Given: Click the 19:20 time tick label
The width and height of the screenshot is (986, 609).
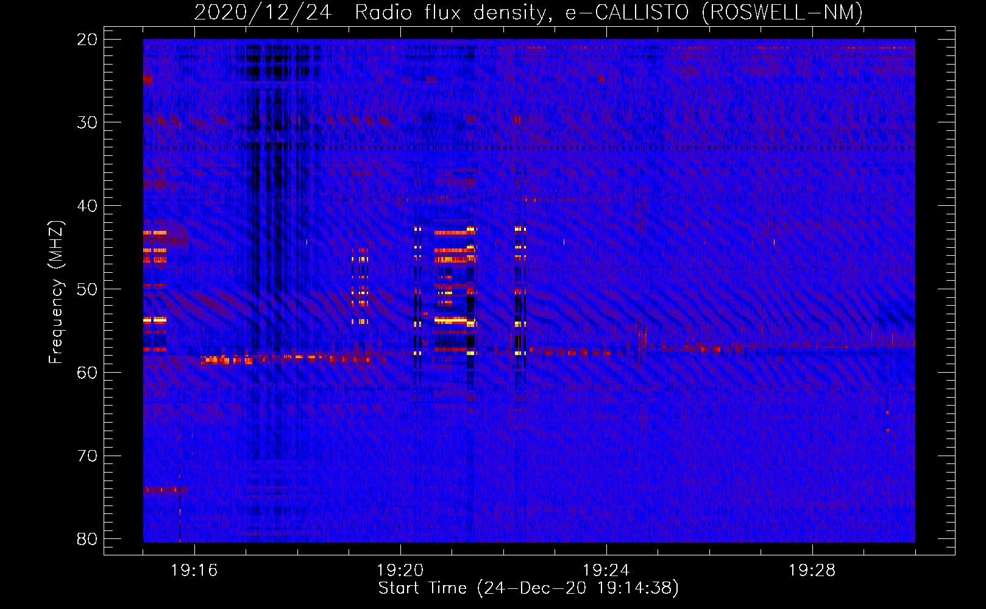Looking at the screenshot, I should coord(400,571).
